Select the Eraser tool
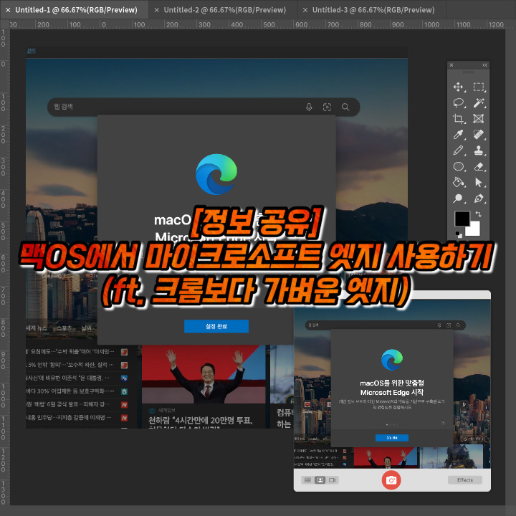 [479, 166]
